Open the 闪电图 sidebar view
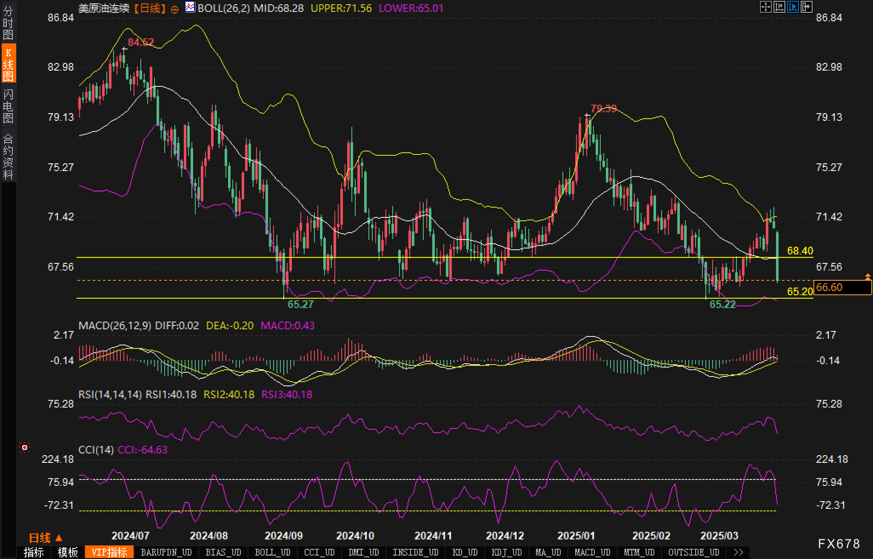 coord(8,106)
